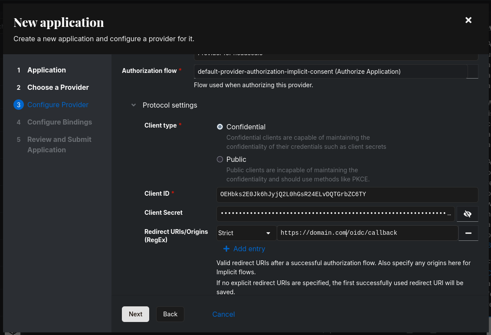Select the Public client type

click(220, 159)
